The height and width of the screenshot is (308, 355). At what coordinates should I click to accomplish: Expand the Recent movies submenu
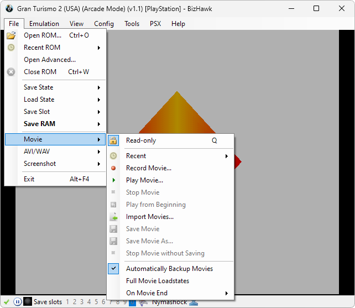pyautogui.click(x=136, y=156)
